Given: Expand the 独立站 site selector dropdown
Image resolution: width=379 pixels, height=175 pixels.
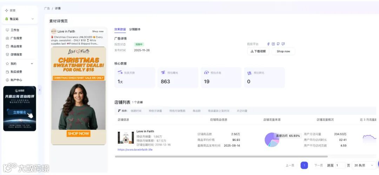Looking at the screenshot, I should pyautogui.click(x=33, y=19).
